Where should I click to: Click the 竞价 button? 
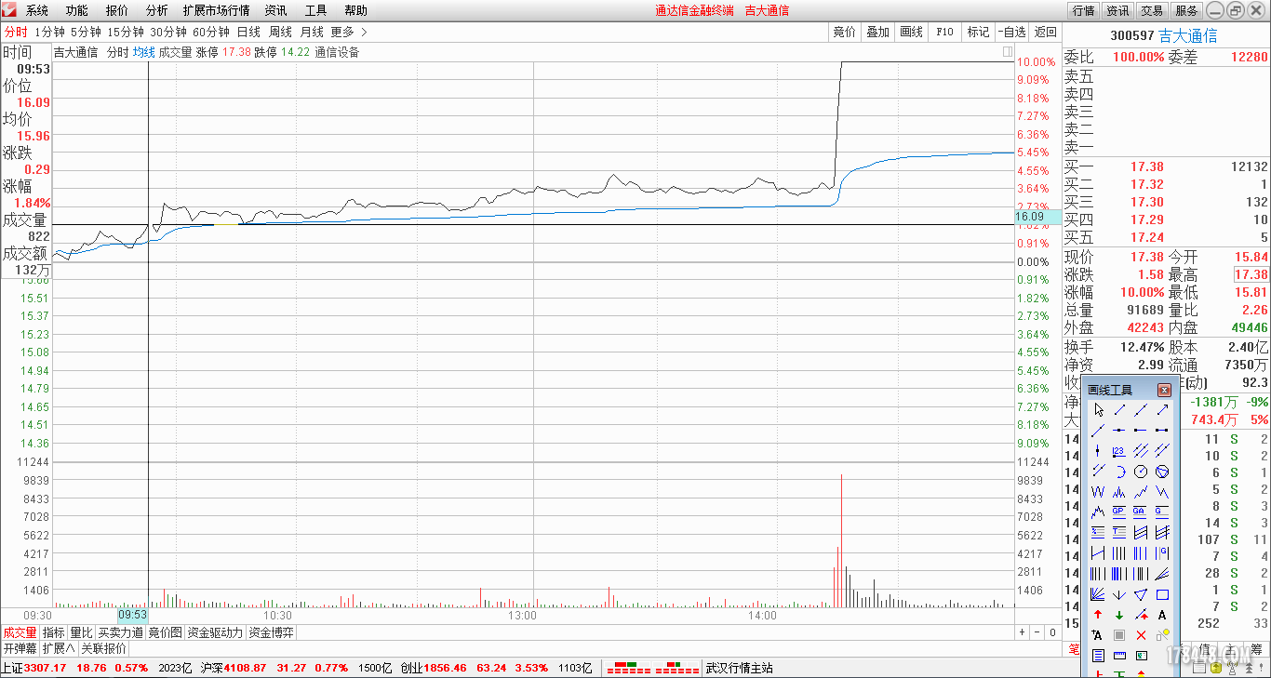(845, 32)
